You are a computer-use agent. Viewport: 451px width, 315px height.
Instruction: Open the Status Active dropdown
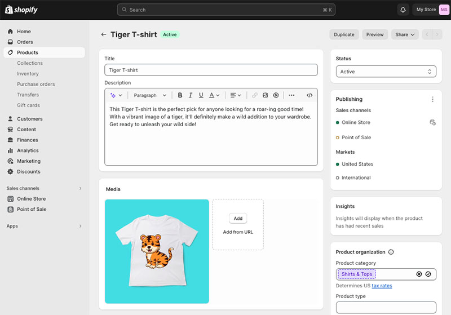(x=386, y=72)
